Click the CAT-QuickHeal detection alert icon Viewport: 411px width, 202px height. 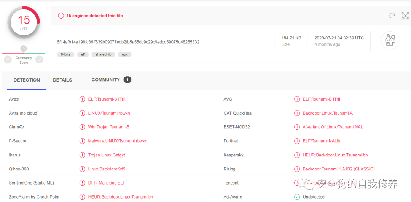(x=297, y=113)
